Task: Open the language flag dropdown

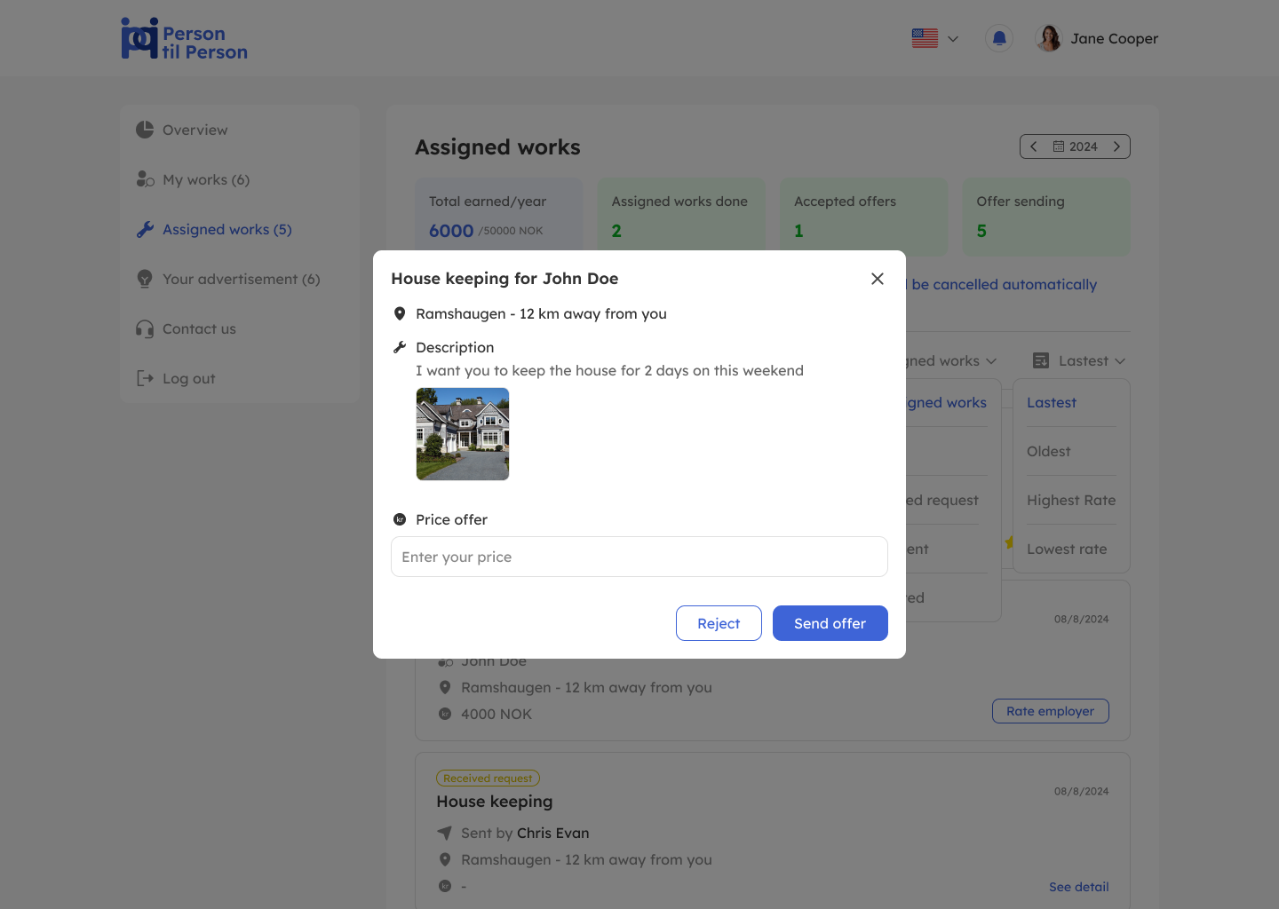Action: (x=934, y=38)
